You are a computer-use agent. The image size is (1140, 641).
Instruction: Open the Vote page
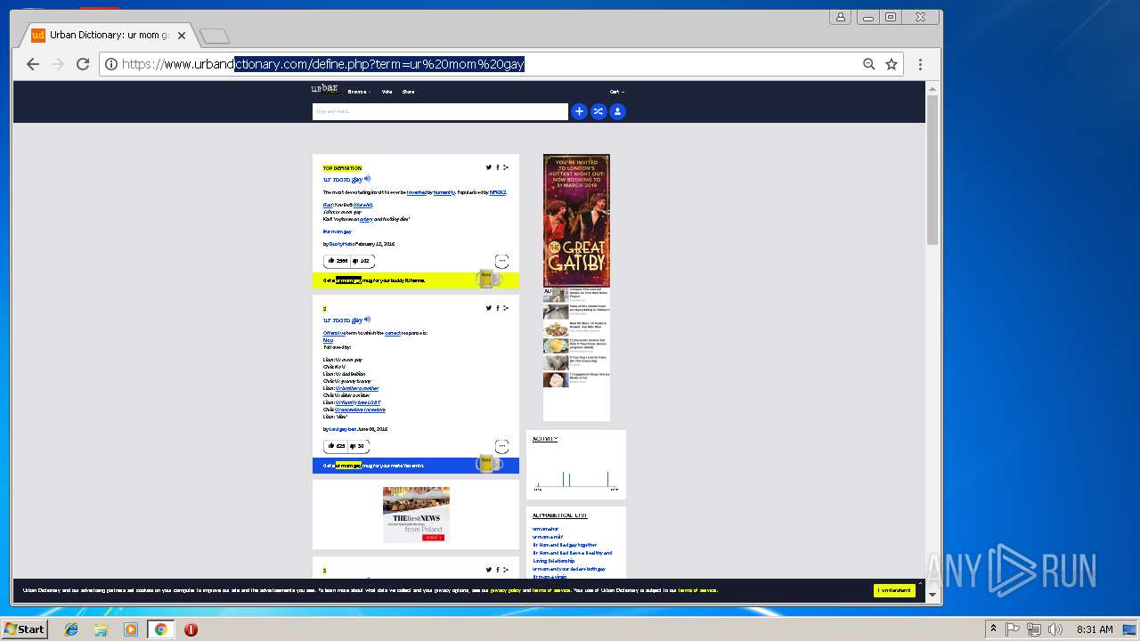point(387,92)
